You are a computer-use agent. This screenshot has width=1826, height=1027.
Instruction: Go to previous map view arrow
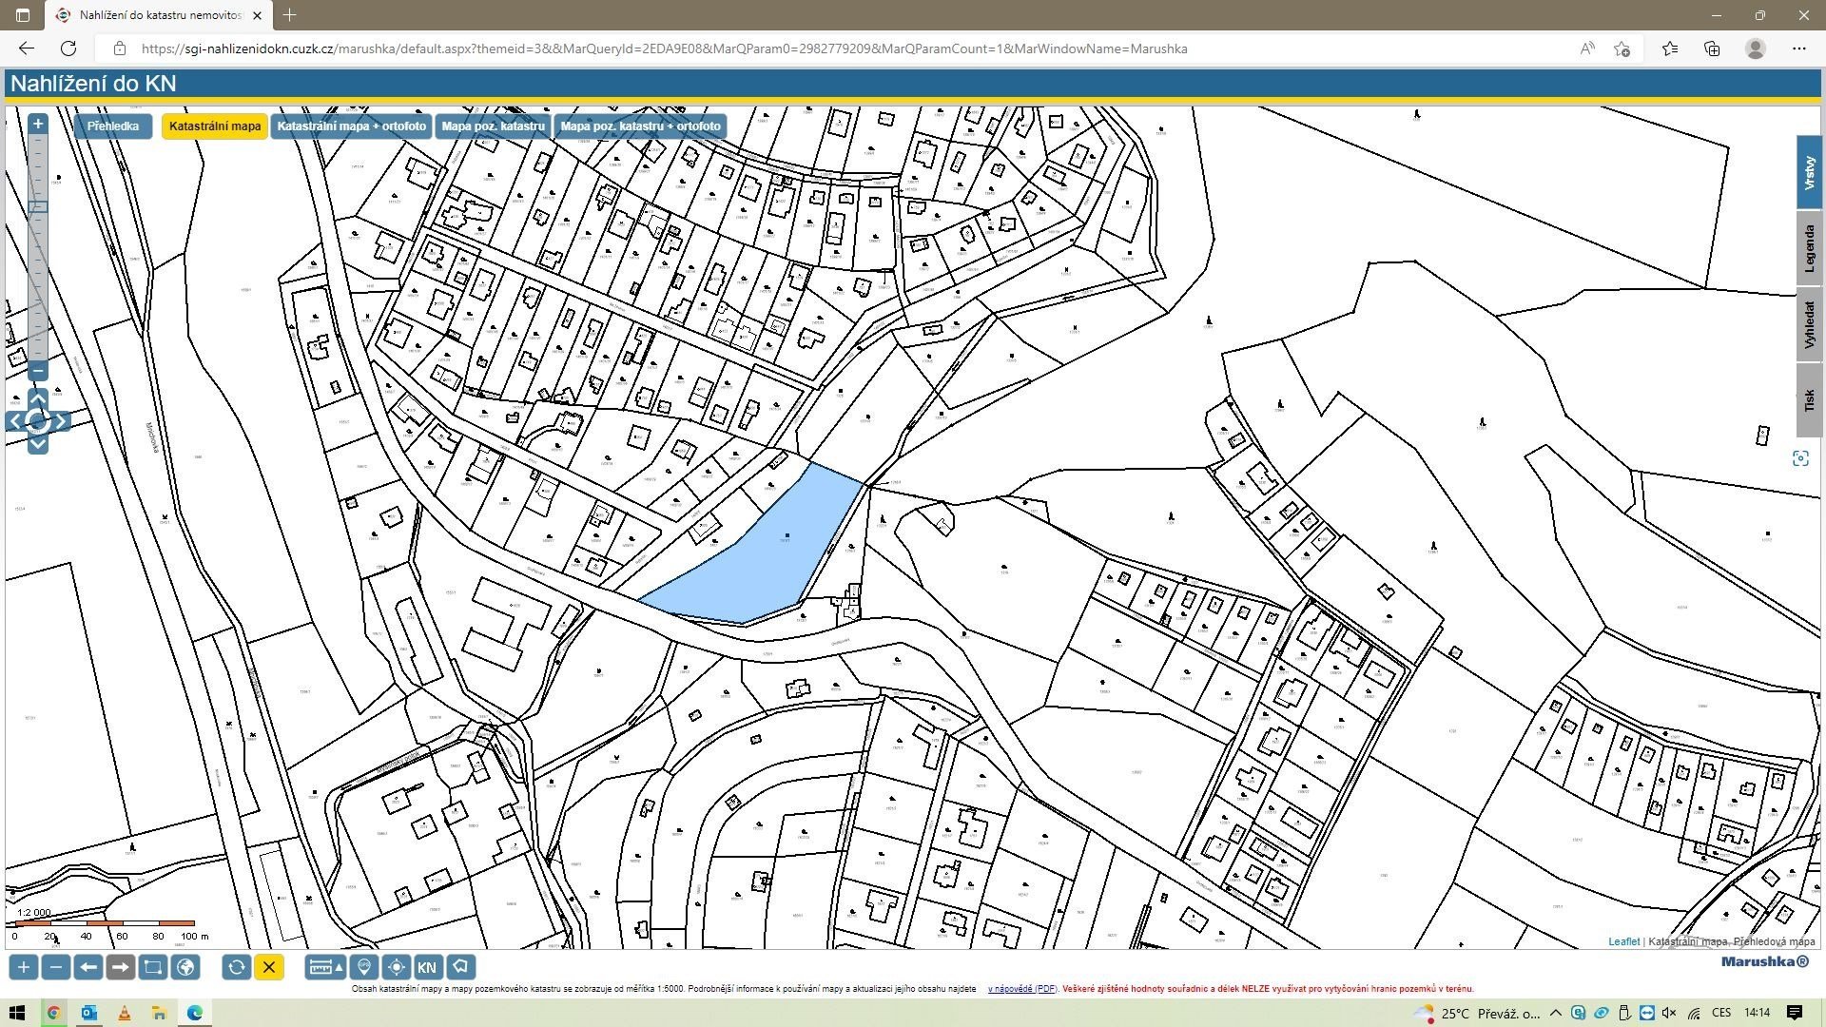click(88, 967)
